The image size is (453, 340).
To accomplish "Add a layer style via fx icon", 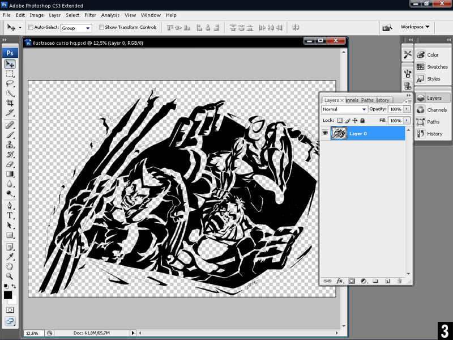I will [x=340, y=280].
